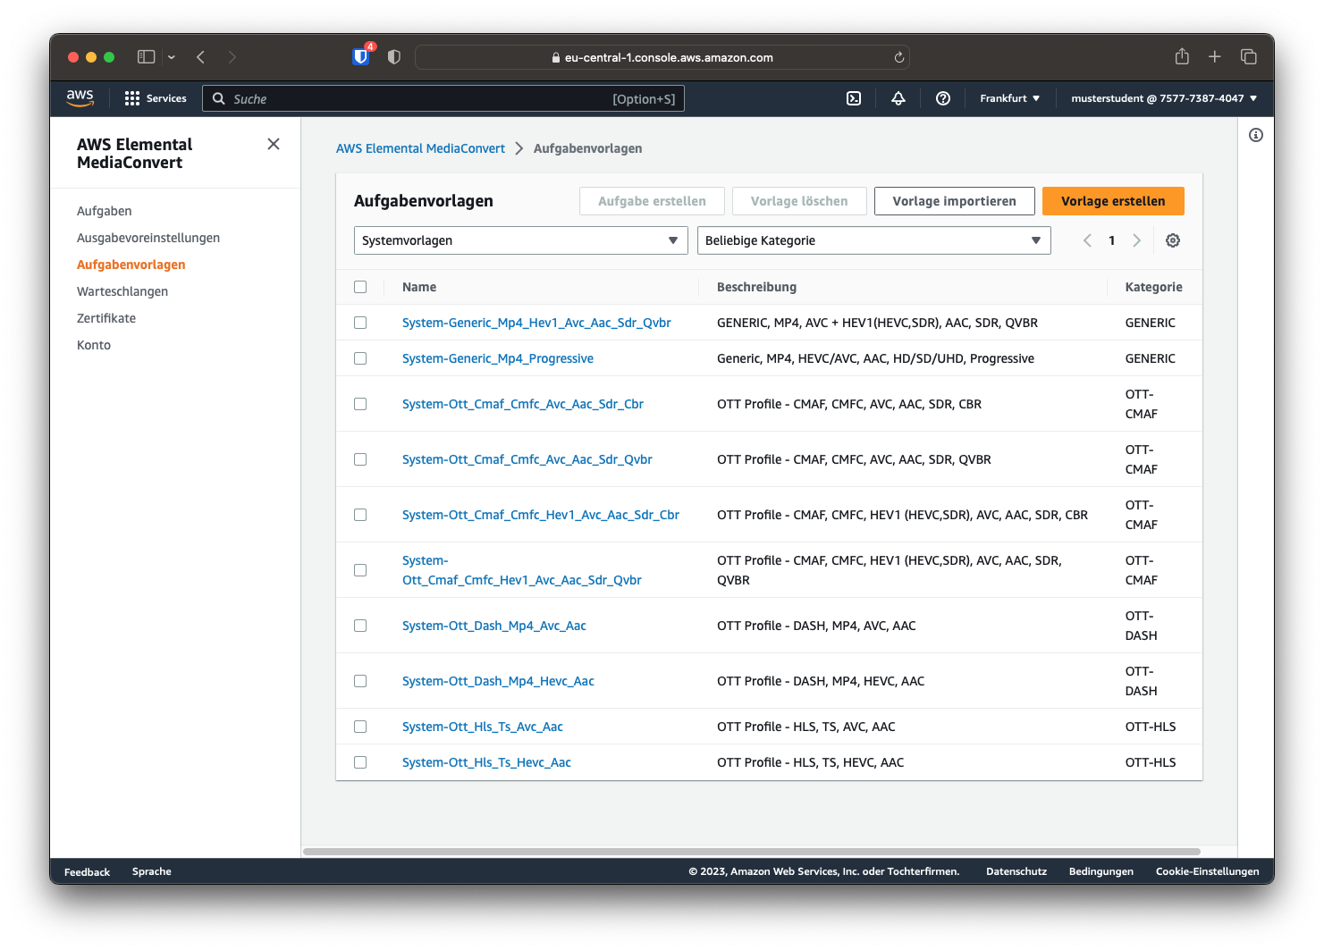Launch the CloudShell terminal icon

coord(854,98)
